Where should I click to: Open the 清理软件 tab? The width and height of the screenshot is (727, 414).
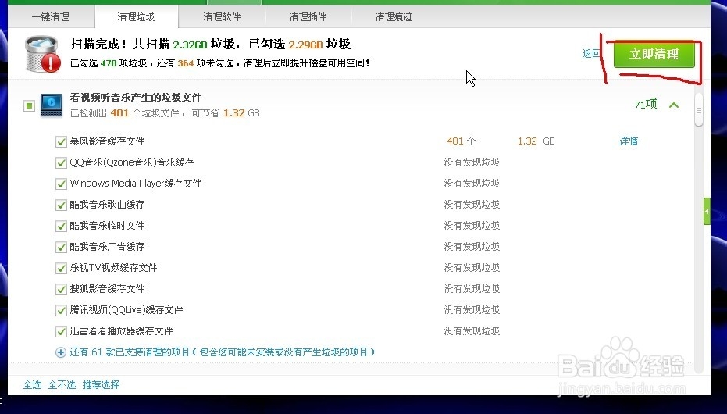pos(222,17)
